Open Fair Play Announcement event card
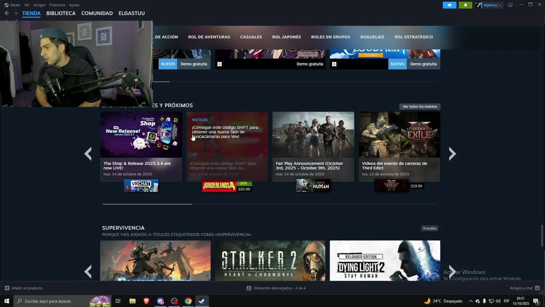This screenshot has height=307, width=545. point(313,147)
